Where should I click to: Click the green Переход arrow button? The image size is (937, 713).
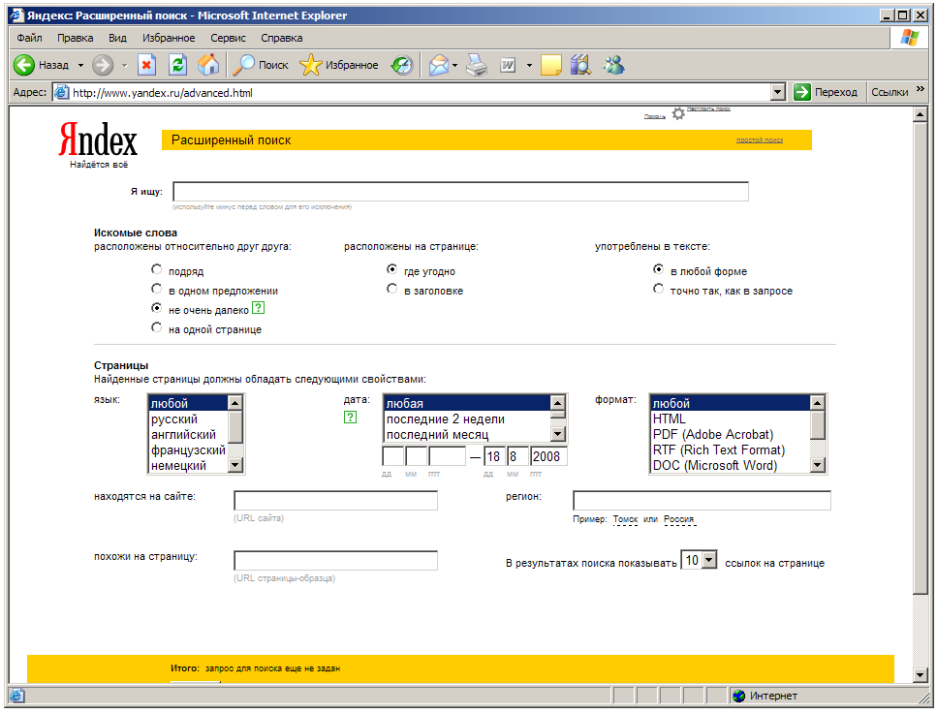click(x=802, y=92)
